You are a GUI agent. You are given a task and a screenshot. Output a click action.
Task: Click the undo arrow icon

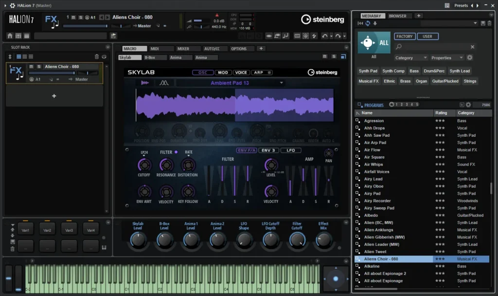(x=324, y=36)
